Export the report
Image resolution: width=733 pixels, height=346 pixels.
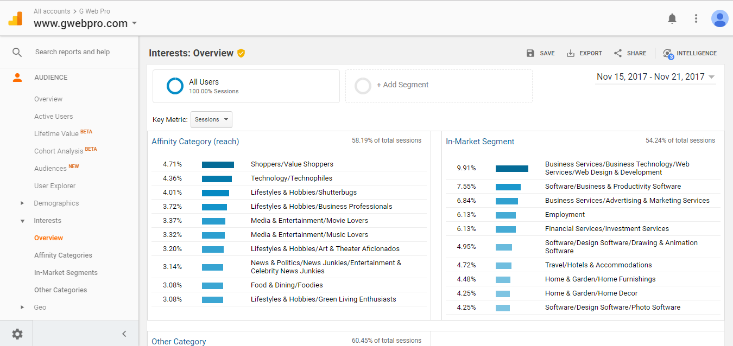click(x=584, y=53)
